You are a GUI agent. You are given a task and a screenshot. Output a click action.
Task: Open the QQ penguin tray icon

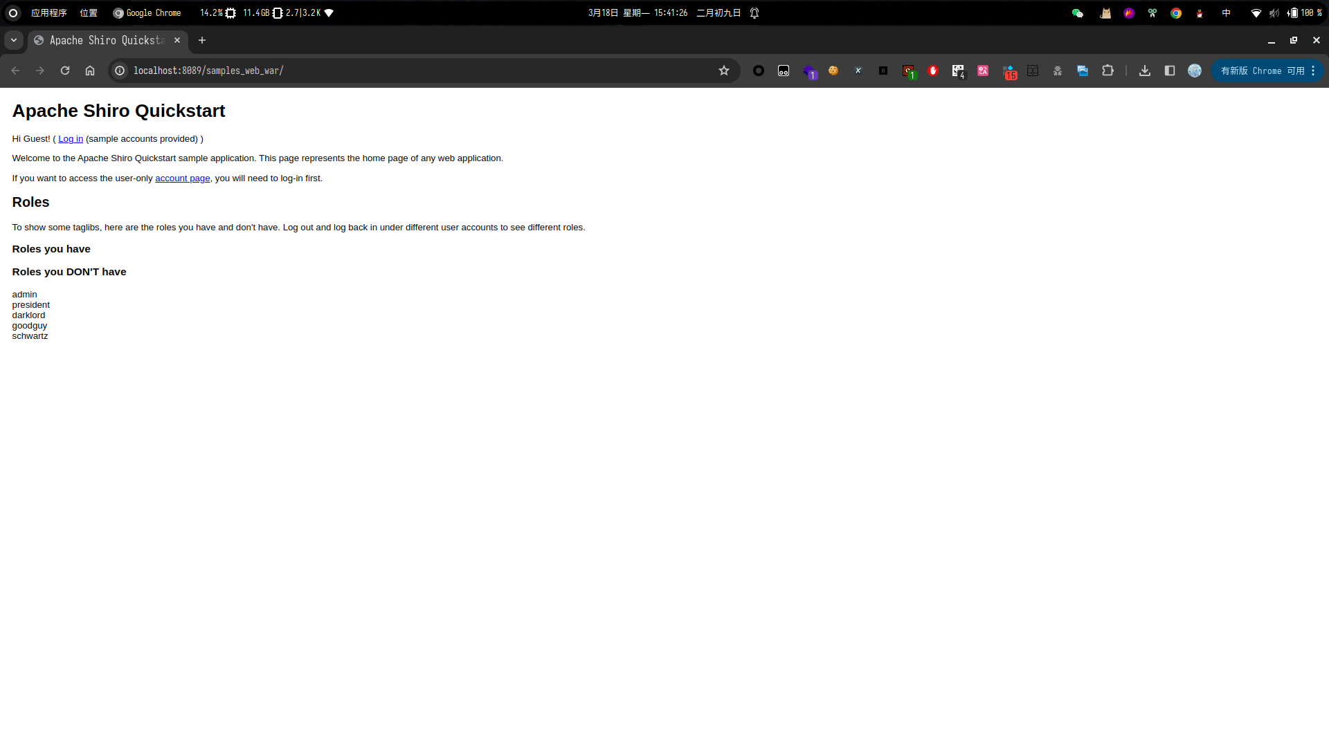pyautogui.click(x=1200, y=13)
